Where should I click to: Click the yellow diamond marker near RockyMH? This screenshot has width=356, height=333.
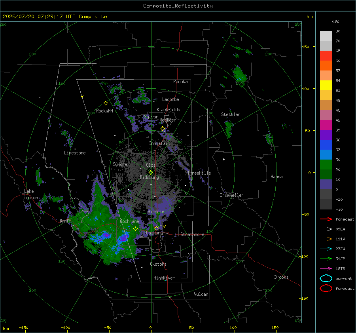point(106,103)
